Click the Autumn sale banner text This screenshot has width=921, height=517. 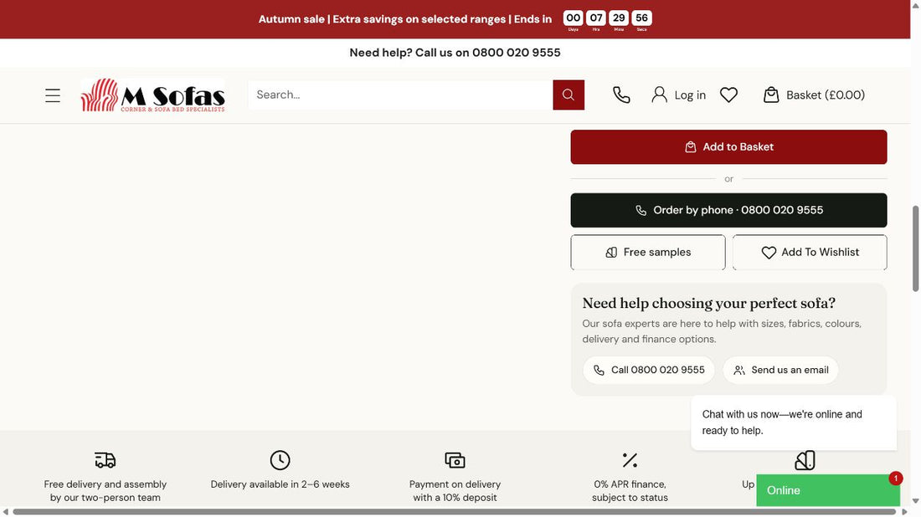click(405, 19)
